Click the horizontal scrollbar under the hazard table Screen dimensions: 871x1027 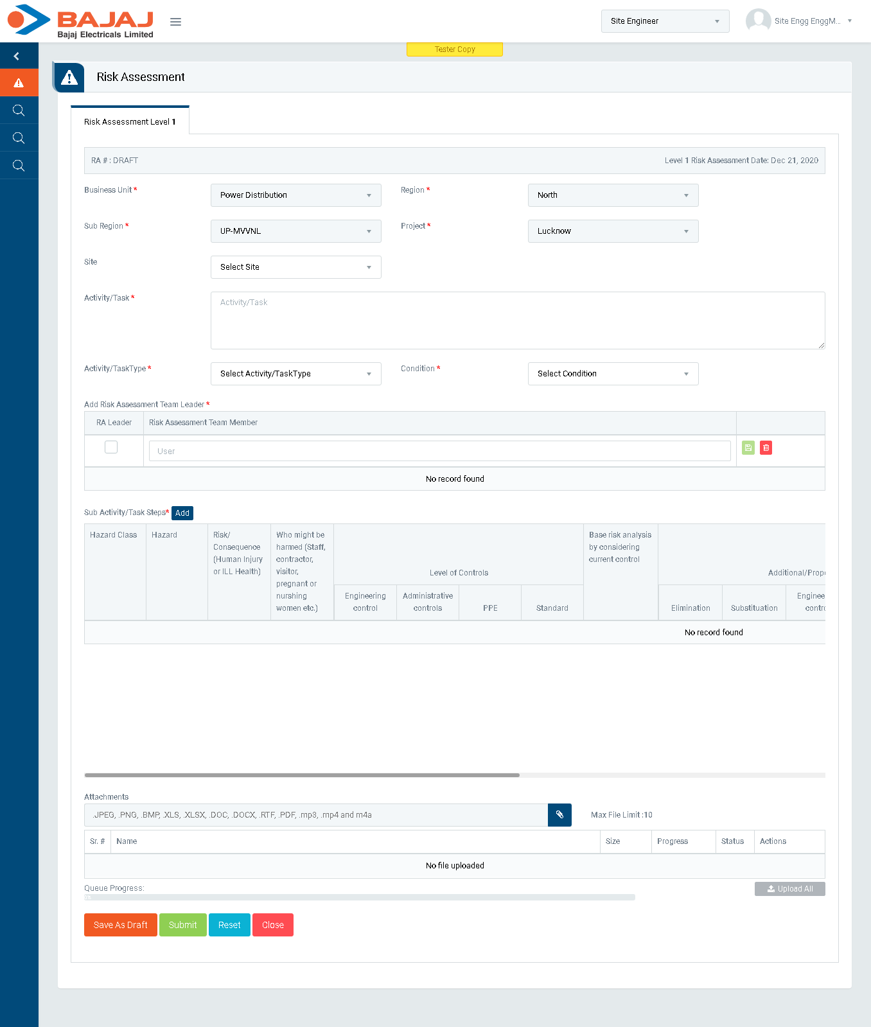tap(302, 775)
